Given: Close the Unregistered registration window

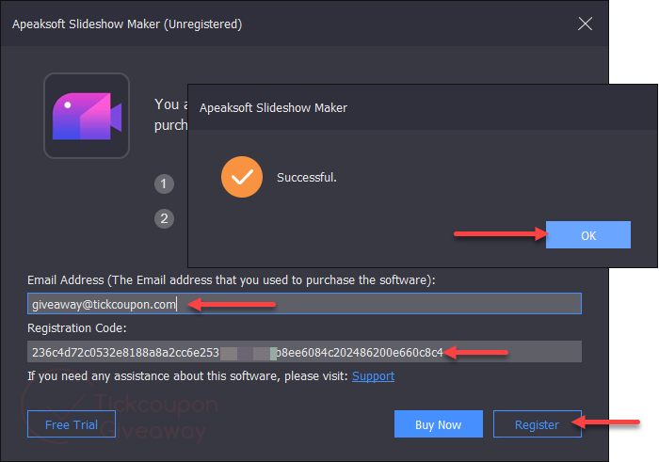Looking at the screenshot, I should click(585, 24).
